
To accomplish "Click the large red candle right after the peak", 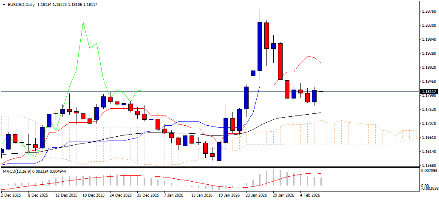I will [267, 36].
